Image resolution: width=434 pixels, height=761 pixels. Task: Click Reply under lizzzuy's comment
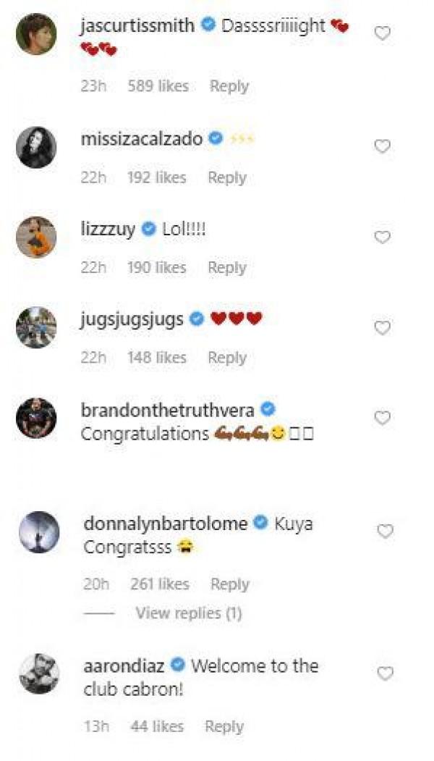227,268
